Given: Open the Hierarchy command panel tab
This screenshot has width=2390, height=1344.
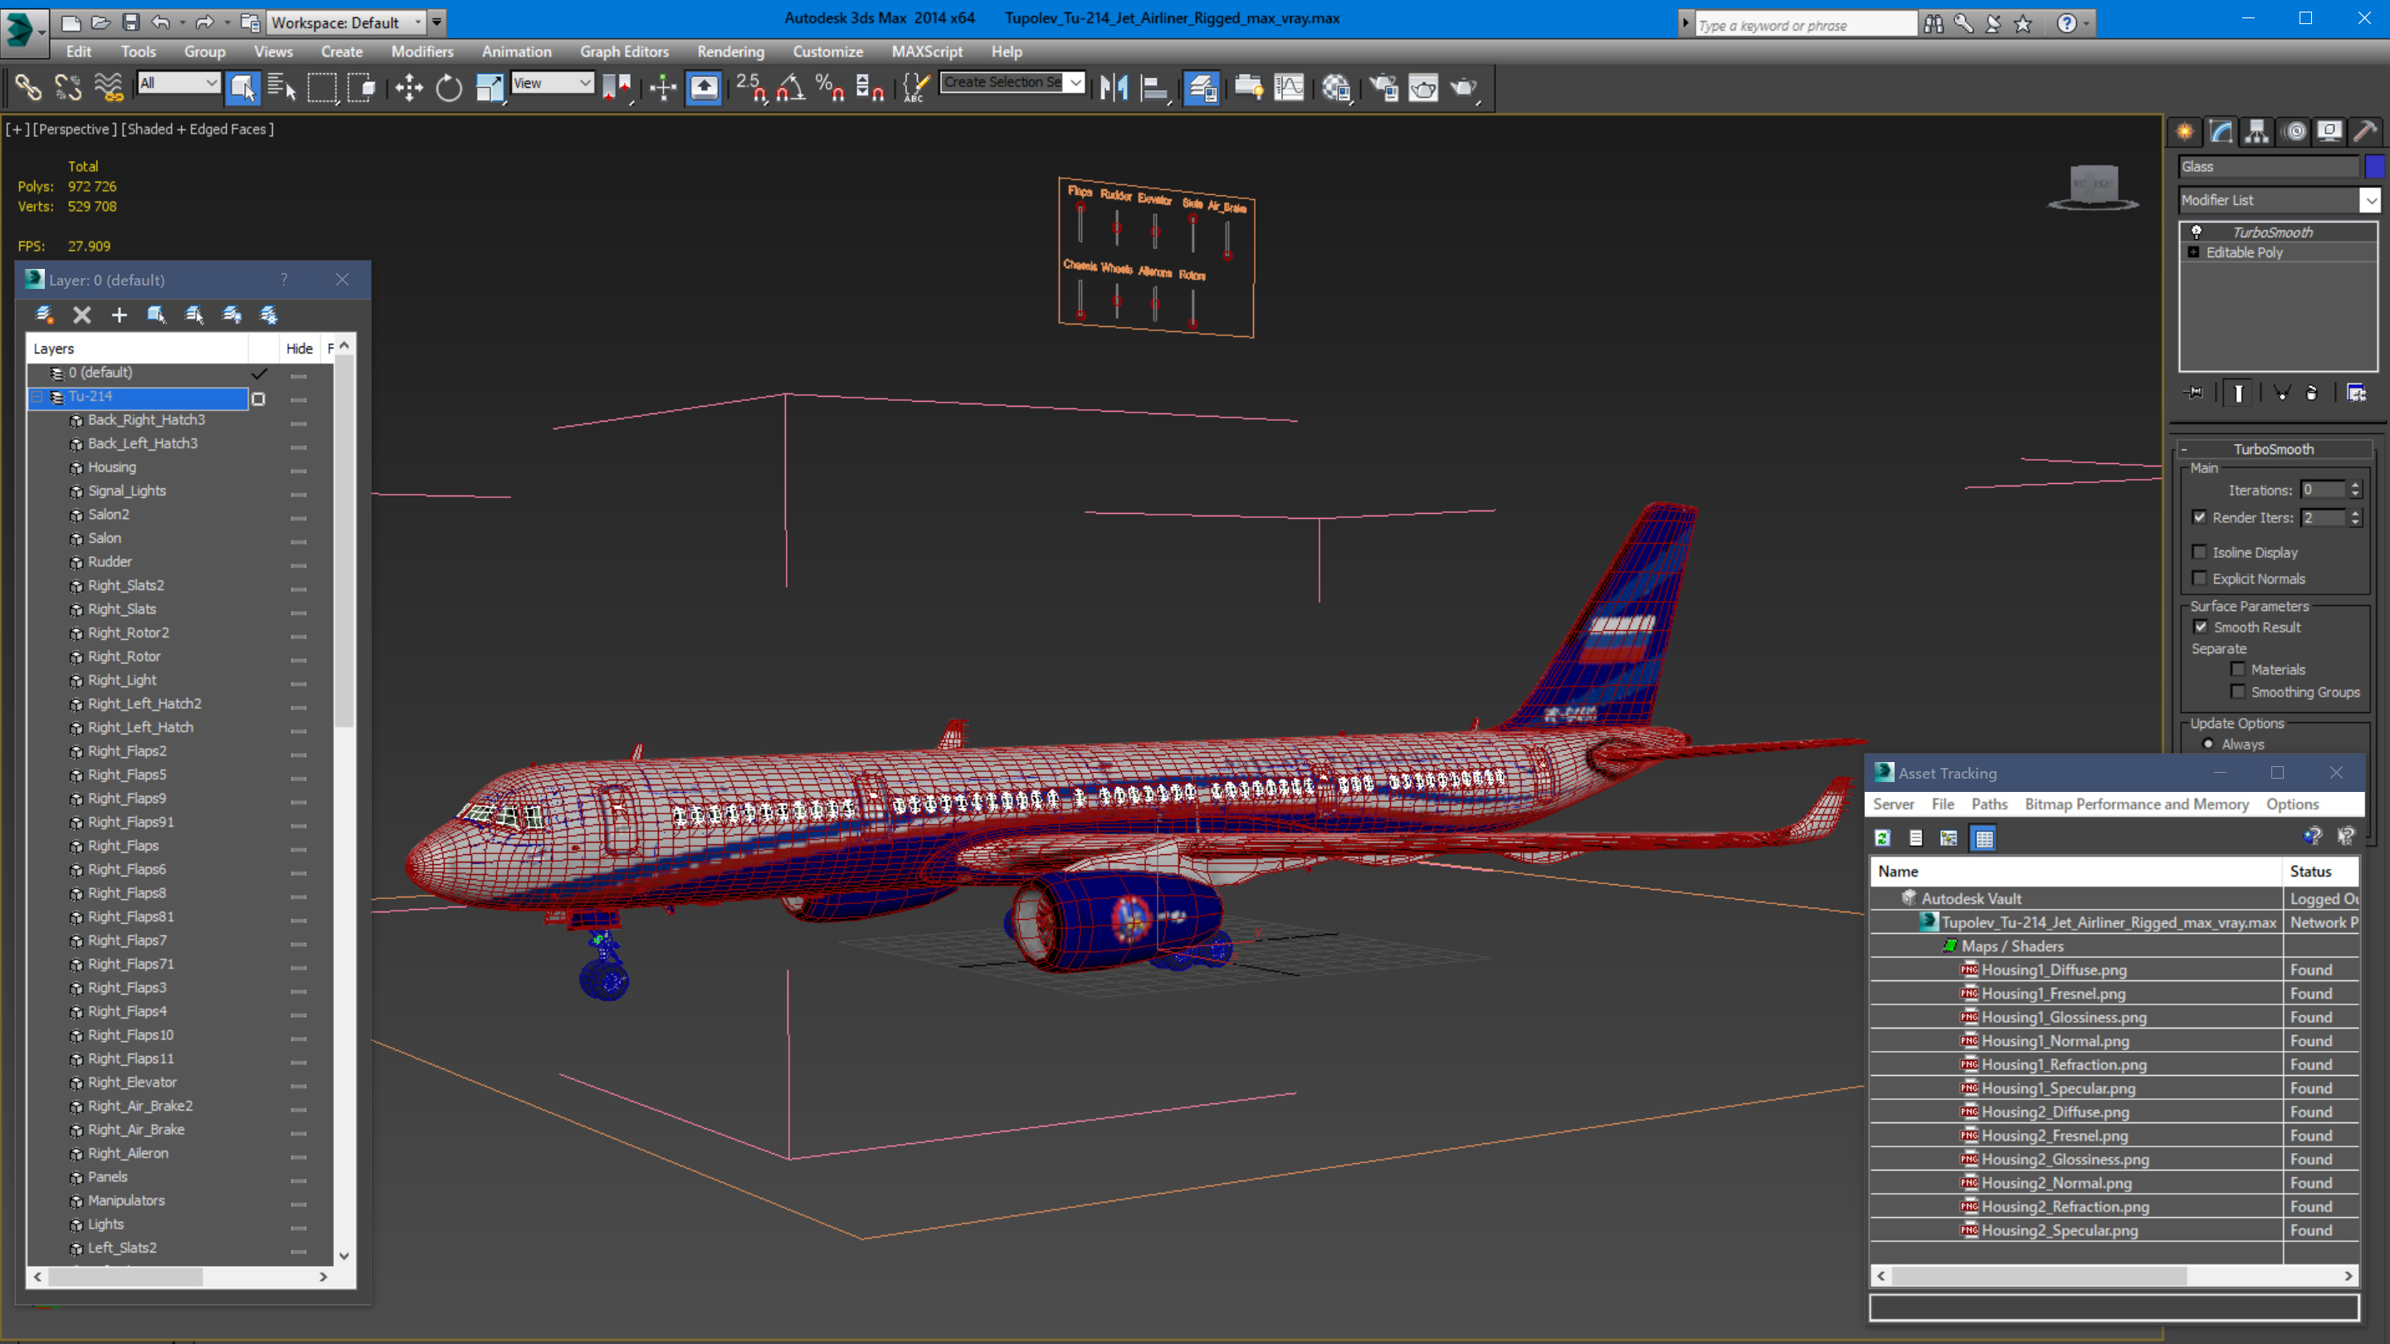Looking at the screenshot, I should pos(2257,132).
